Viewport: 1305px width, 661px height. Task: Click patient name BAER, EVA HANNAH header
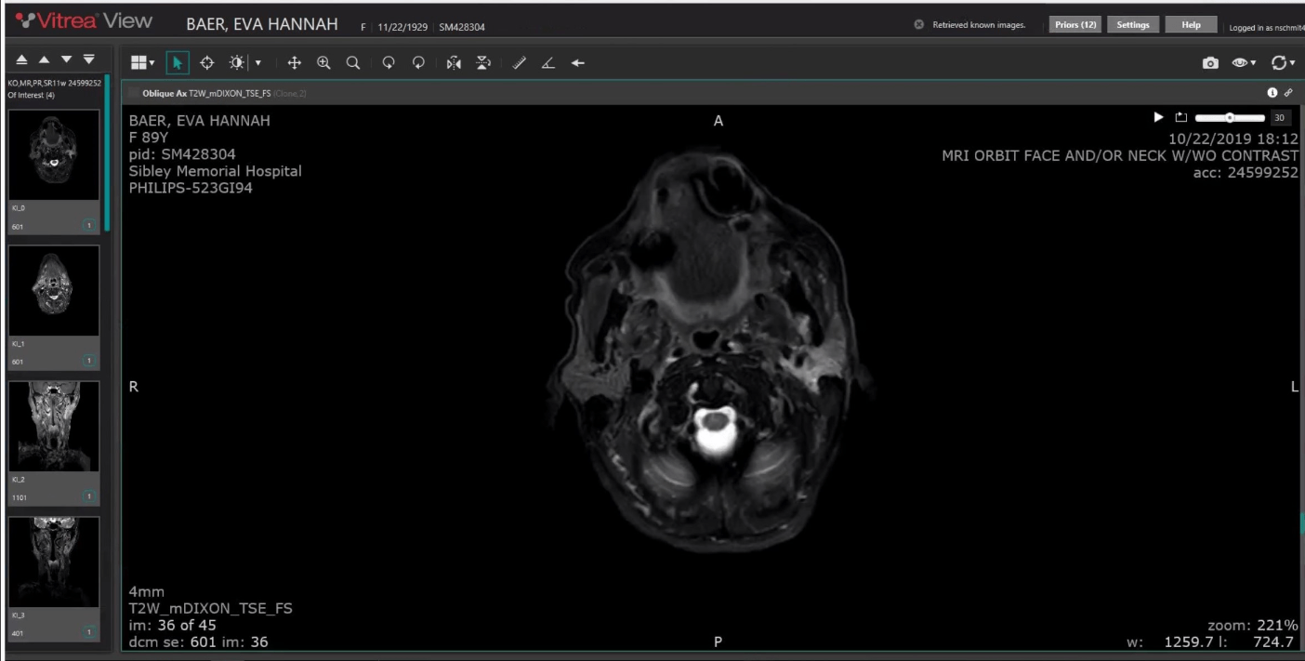[262, 24]
